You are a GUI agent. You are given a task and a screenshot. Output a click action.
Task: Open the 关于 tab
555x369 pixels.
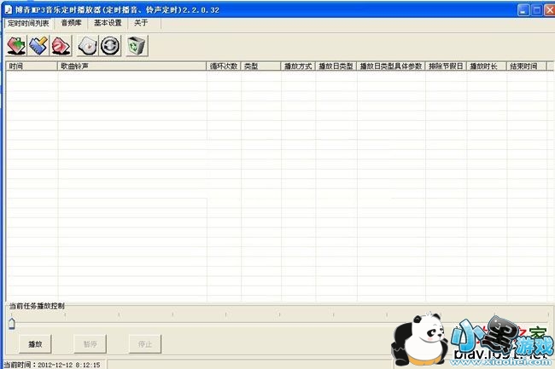(141, 23)
